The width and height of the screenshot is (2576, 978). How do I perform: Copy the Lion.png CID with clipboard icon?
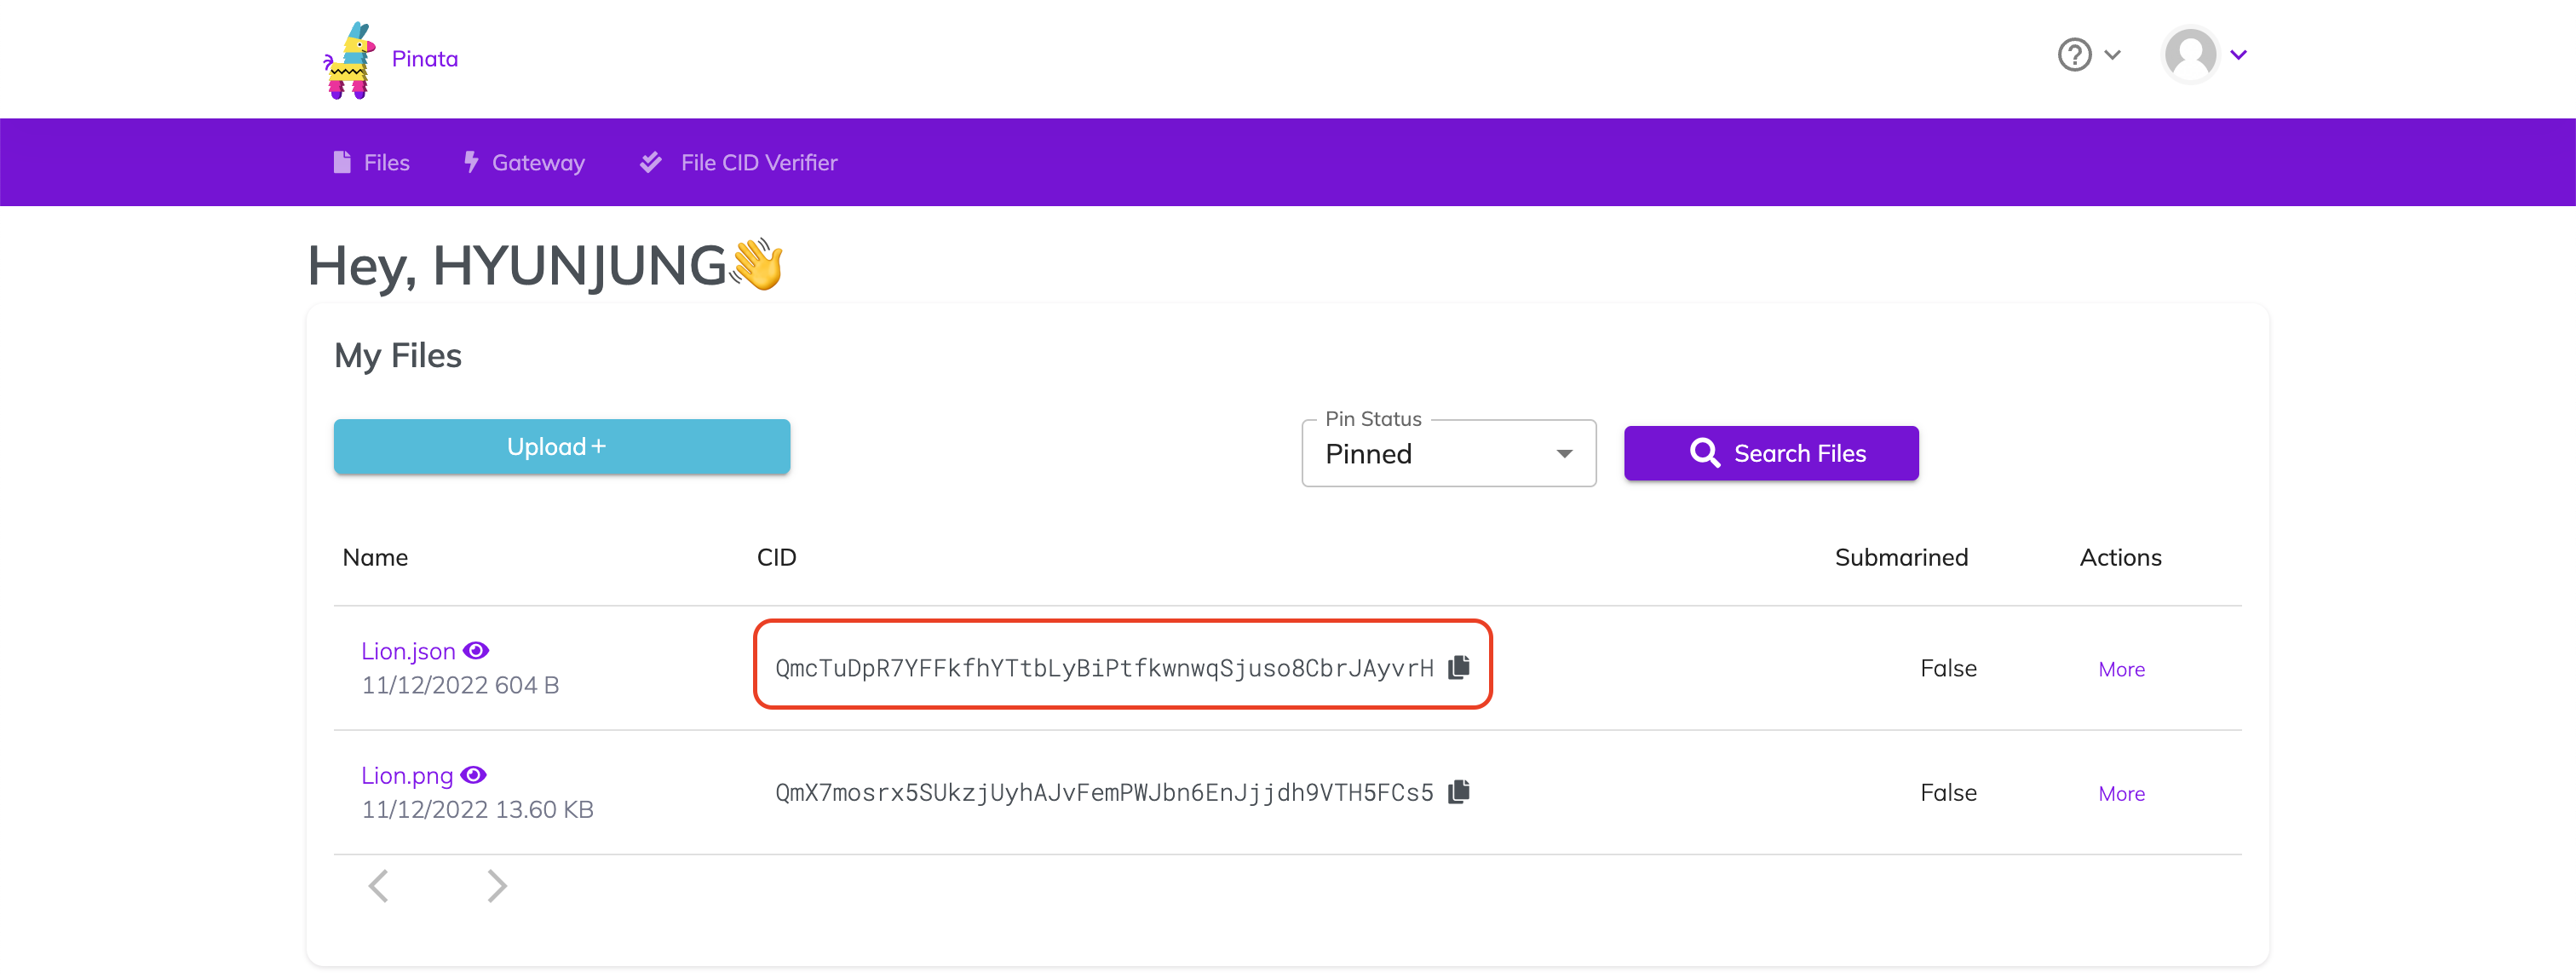(1459, 791)
